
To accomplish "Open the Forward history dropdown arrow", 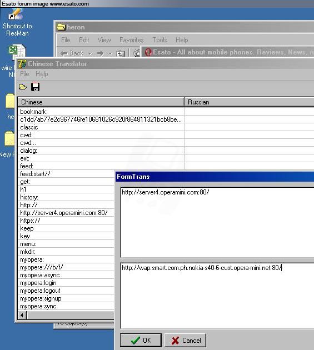I will [x=110, y=53].
